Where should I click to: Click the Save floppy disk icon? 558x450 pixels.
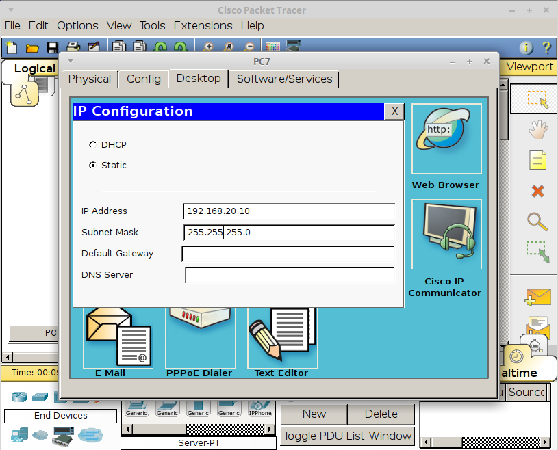(53, 48)
